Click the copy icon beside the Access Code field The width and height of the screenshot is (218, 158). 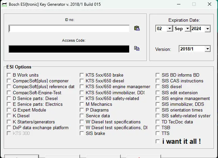pyautogui.click(x=137, y=48)
